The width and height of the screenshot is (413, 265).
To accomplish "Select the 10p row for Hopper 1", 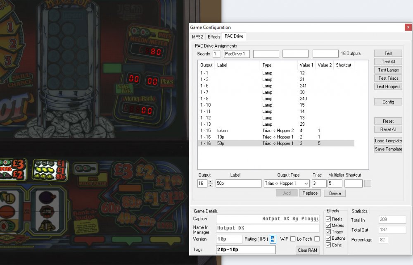I will pos(276,137).
